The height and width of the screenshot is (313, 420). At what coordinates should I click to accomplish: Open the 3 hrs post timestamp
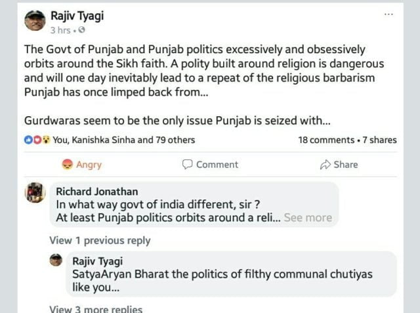pyautogui.click(x=60, y=30)
